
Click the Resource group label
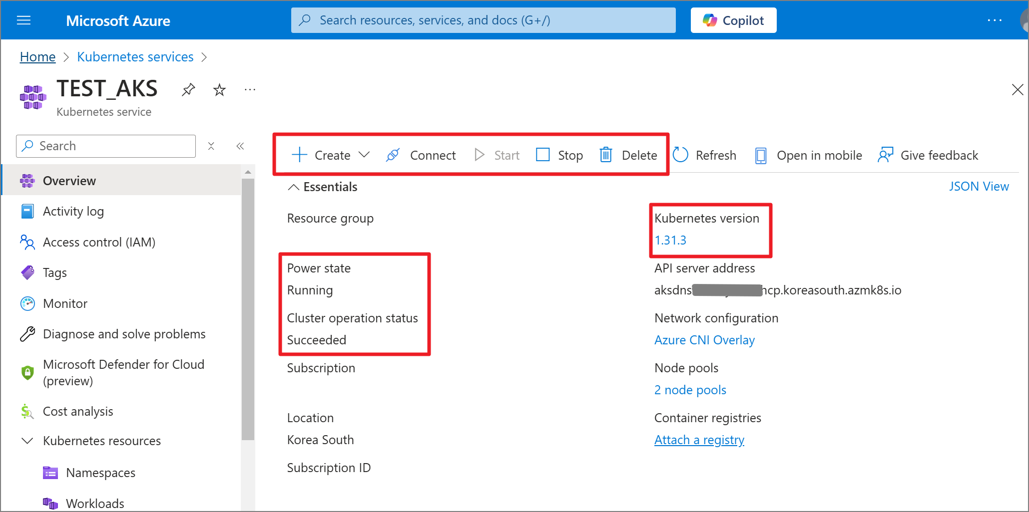pyautogui.click(x=330, y=219)
